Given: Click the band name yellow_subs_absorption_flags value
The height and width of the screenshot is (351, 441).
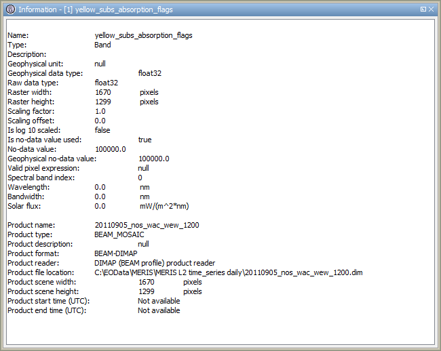Looking at the screenshot, I should [x=148, y=35].
